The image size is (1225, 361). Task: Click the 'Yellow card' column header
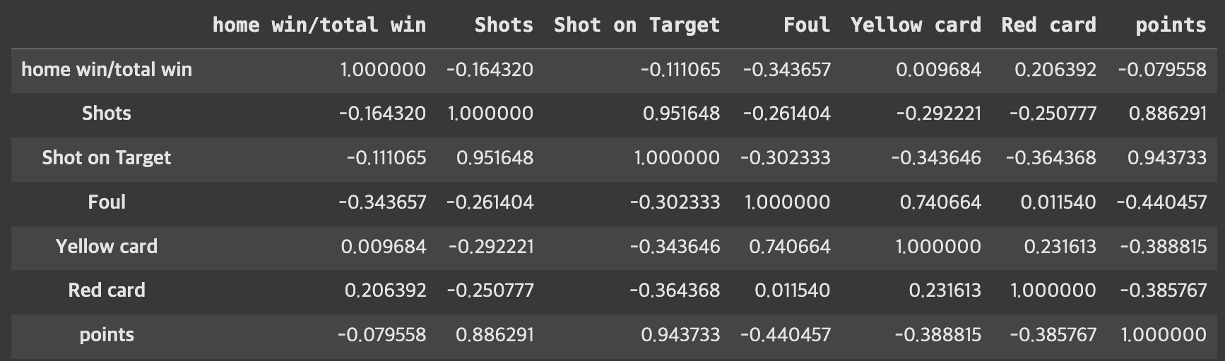coord(916,25)
